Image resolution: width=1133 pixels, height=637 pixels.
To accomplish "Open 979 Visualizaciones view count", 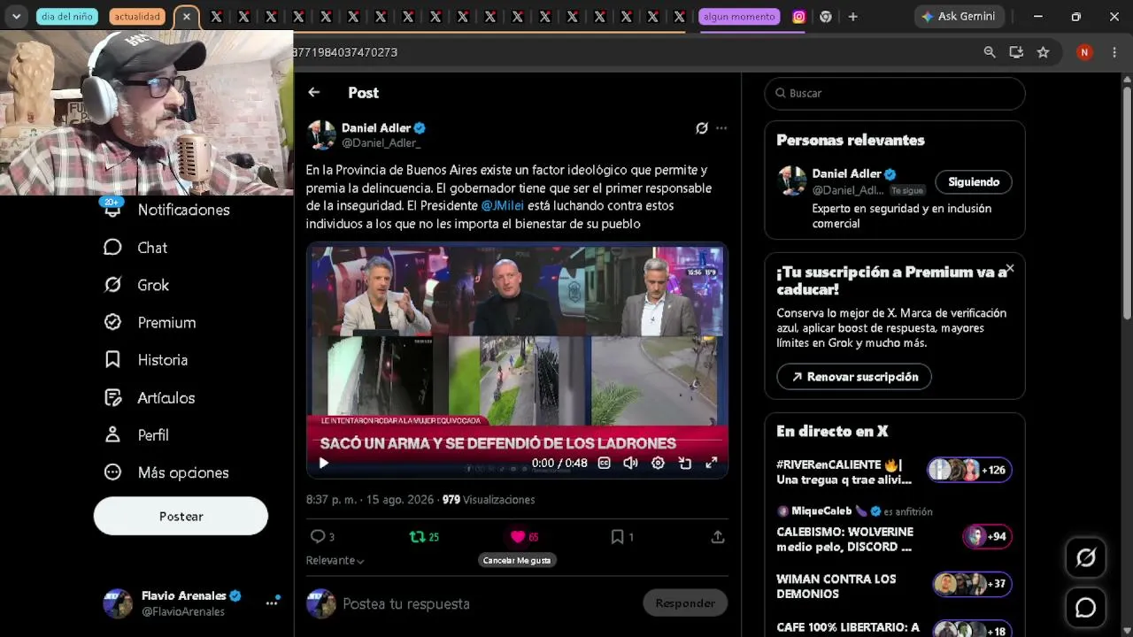I will click(x=489, y=500).
